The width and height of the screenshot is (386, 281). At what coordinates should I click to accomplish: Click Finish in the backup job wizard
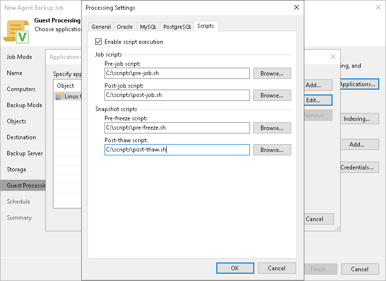coord(321,269)
